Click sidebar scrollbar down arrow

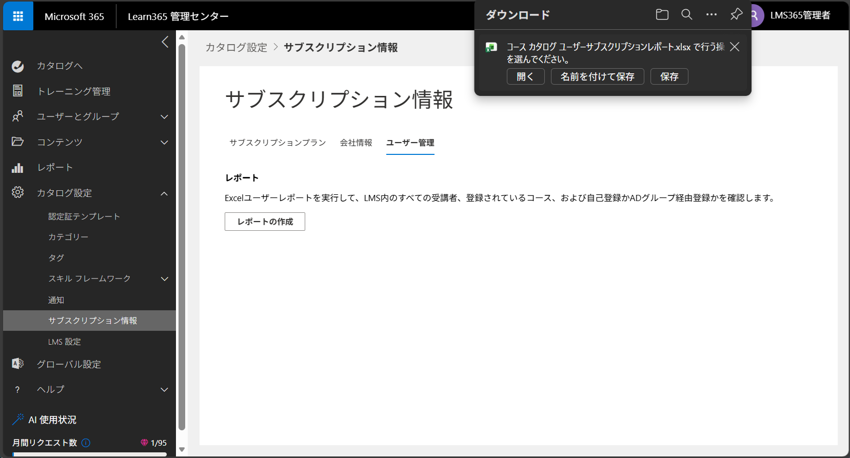coord(182,450)
